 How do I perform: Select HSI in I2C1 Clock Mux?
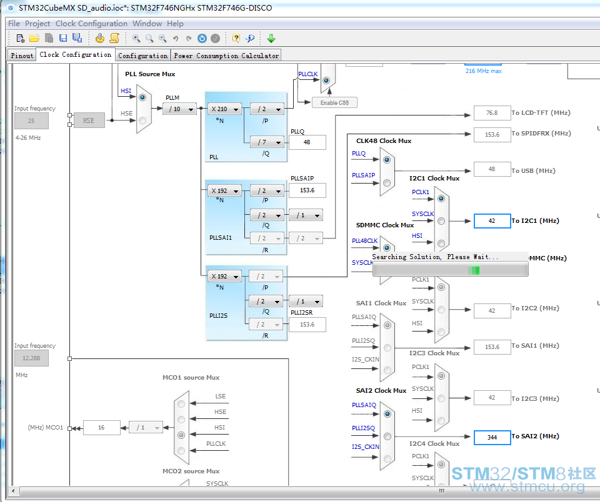click(x=441, y=243)
